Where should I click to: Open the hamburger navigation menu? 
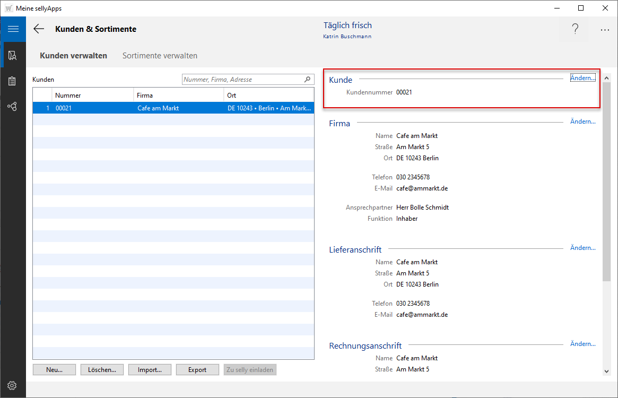13,29
